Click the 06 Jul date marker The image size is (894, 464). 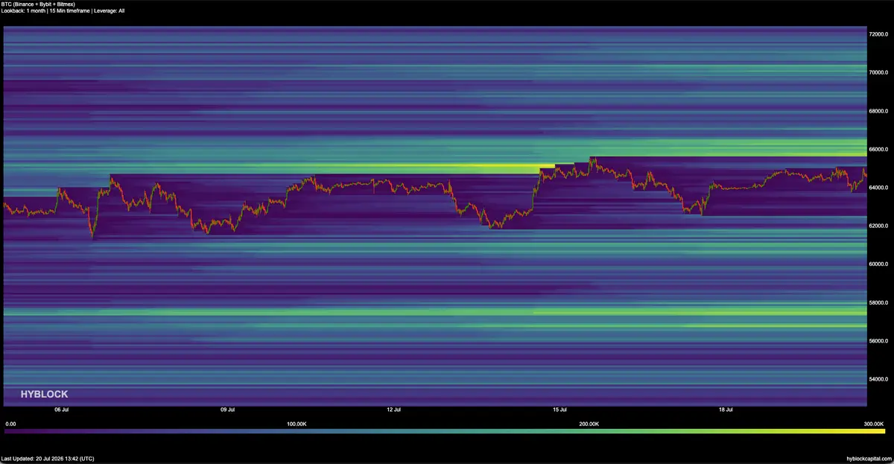pos(62,410)
